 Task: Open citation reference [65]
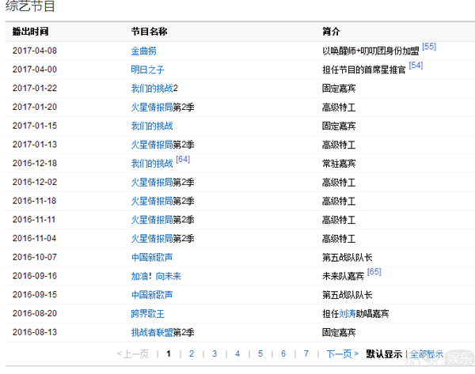(x=374, y=272)
